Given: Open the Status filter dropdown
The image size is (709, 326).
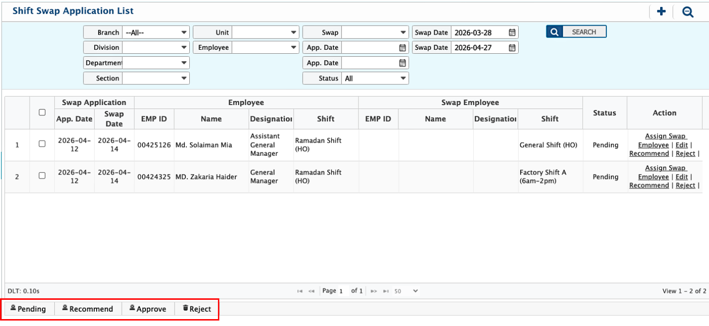Looking at the screenshot, I should [x=375, y=78].
